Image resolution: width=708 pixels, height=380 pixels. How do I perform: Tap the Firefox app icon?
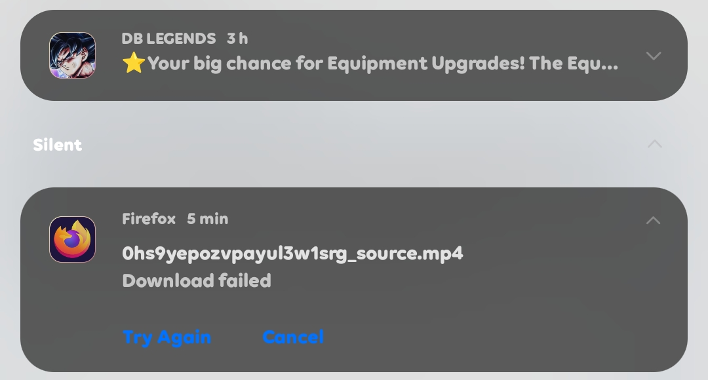tap(72, 239)
